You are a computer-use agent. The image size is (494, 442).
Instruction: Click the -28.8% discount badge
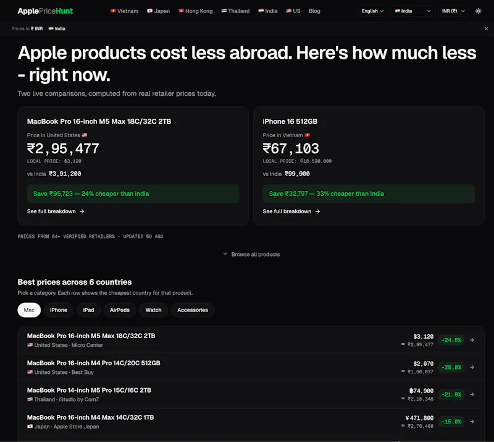point(451,367)
